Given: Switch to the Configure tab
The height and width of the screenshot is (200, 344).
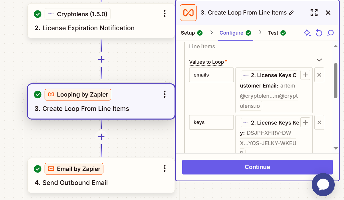Looking at the screenshot, I should tap(235, 33).
